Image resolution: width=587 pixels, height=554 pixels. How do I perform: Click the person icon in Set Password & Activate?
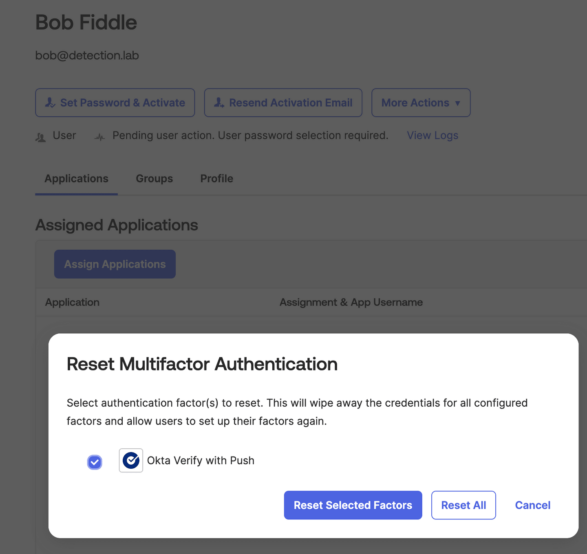pyautogui.click(x=50, y=102)
